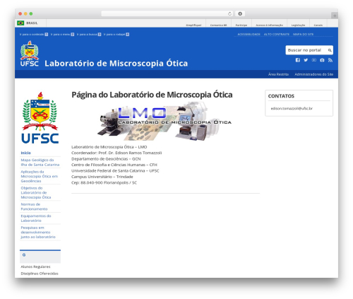
Task: Click the LMO laboratory banner image
Action: coord(164,122)
